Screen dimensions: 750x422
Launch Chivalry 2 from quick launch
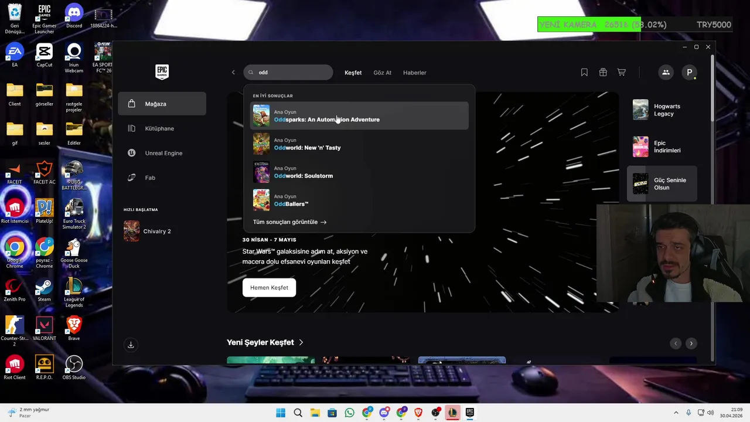(x=162, y=231)
